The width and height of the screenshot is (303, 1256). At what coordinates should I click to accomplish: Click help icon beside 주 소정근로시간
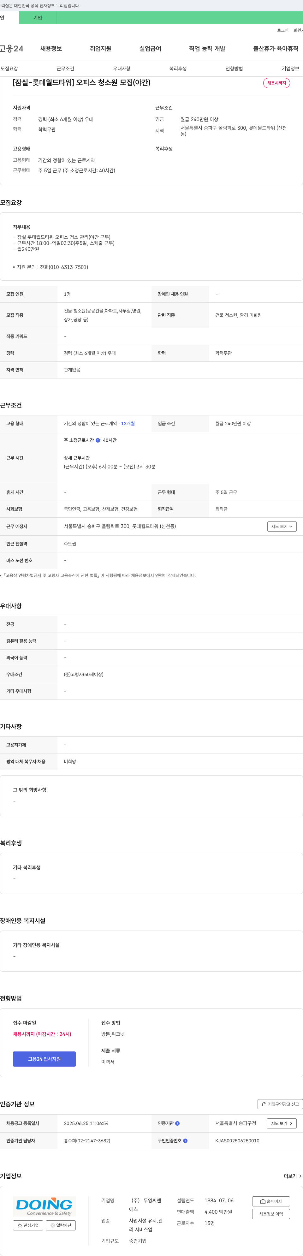click(x=98, y=440)
